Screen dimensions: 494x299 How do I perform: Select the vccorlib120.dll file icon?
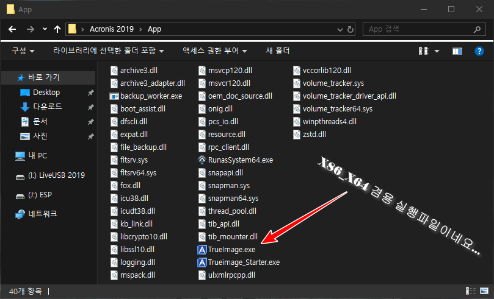click(297, 71)
